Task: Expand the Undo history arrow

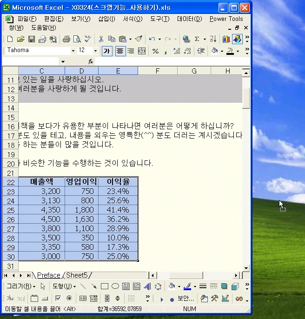Action: pyautogui.click(x=160, y=39)
